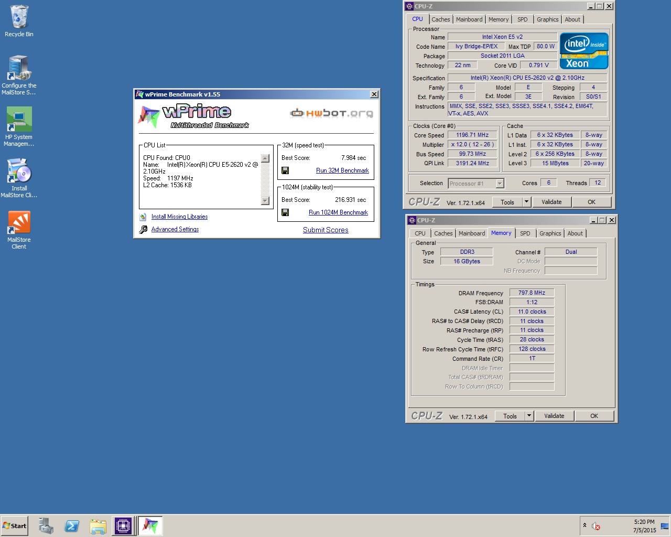Image resolution: width=671 pixels, height=537 pixels.
Task: Open Graphics tab in lower CPU-Z
Action: (x=550, y=233)
